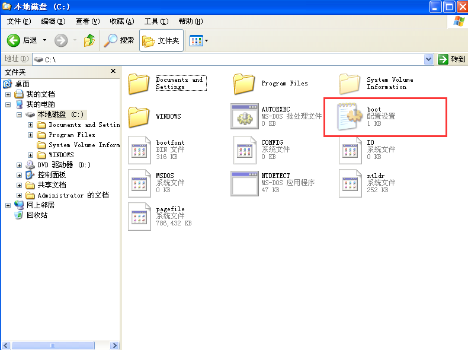Open the Help (帮助) menu

(x=191, y=21)
